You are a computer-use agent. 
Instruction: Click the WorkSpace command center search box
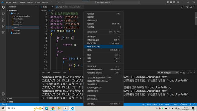click(x=102, y=2)
